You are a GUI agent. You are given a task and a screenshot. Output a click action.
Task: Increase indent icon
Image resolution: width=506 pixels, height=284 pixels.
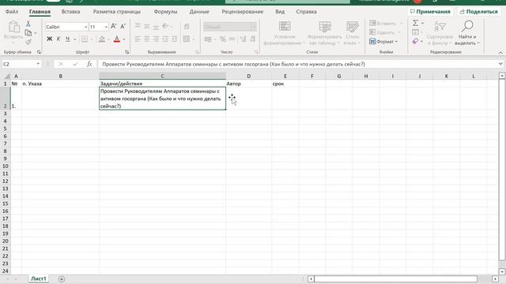174,39
